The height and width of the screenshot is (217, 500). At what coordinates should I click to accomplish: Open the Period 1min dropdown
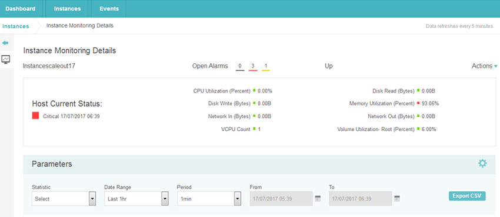tap(209, 199)
